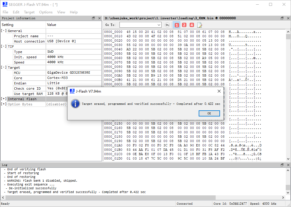Select 1-byte data width view icon
The height and width of the screenshot is (207, 291).
coord(176,25)
